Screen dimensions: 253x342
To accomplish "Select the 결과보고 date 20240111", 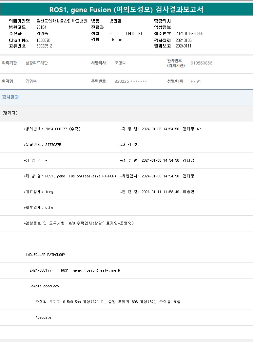I will click(x=184, y=46).
